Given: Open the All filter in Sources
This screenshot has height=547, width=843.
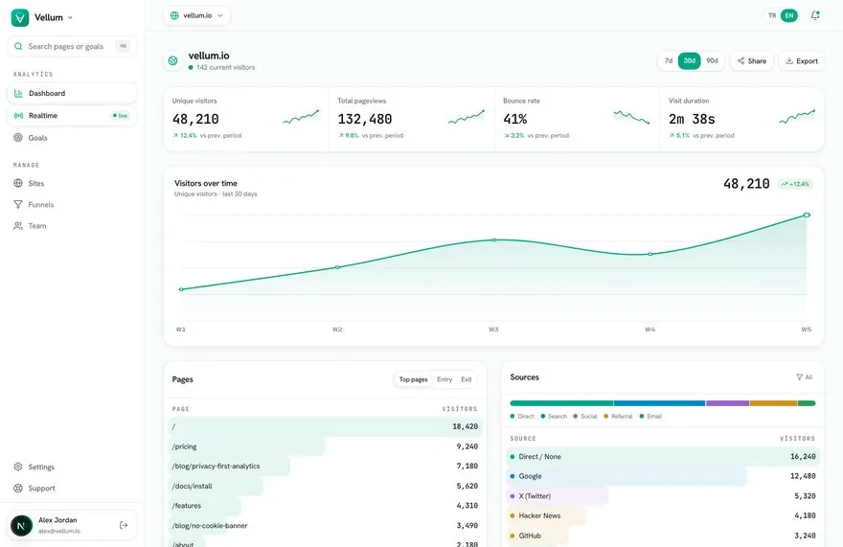Looking at the screenshot, I should (x=805, y=377).
